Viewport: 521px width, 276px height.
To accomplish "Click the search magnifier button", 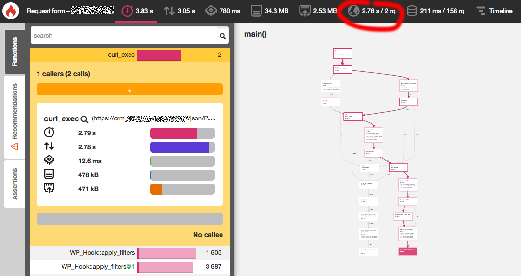I will [x=222, y=36].
